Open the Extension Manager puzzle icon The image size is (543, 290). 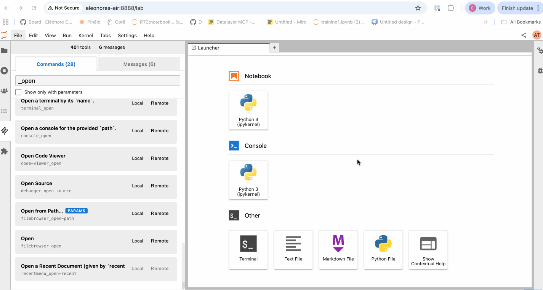coord(4,151)
